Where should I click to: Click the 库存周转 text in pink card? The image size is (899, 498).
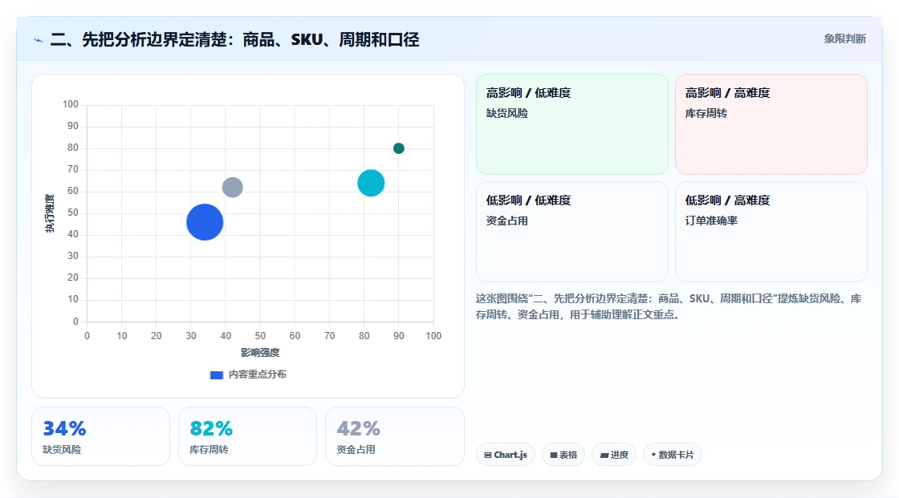click(706, 113)
